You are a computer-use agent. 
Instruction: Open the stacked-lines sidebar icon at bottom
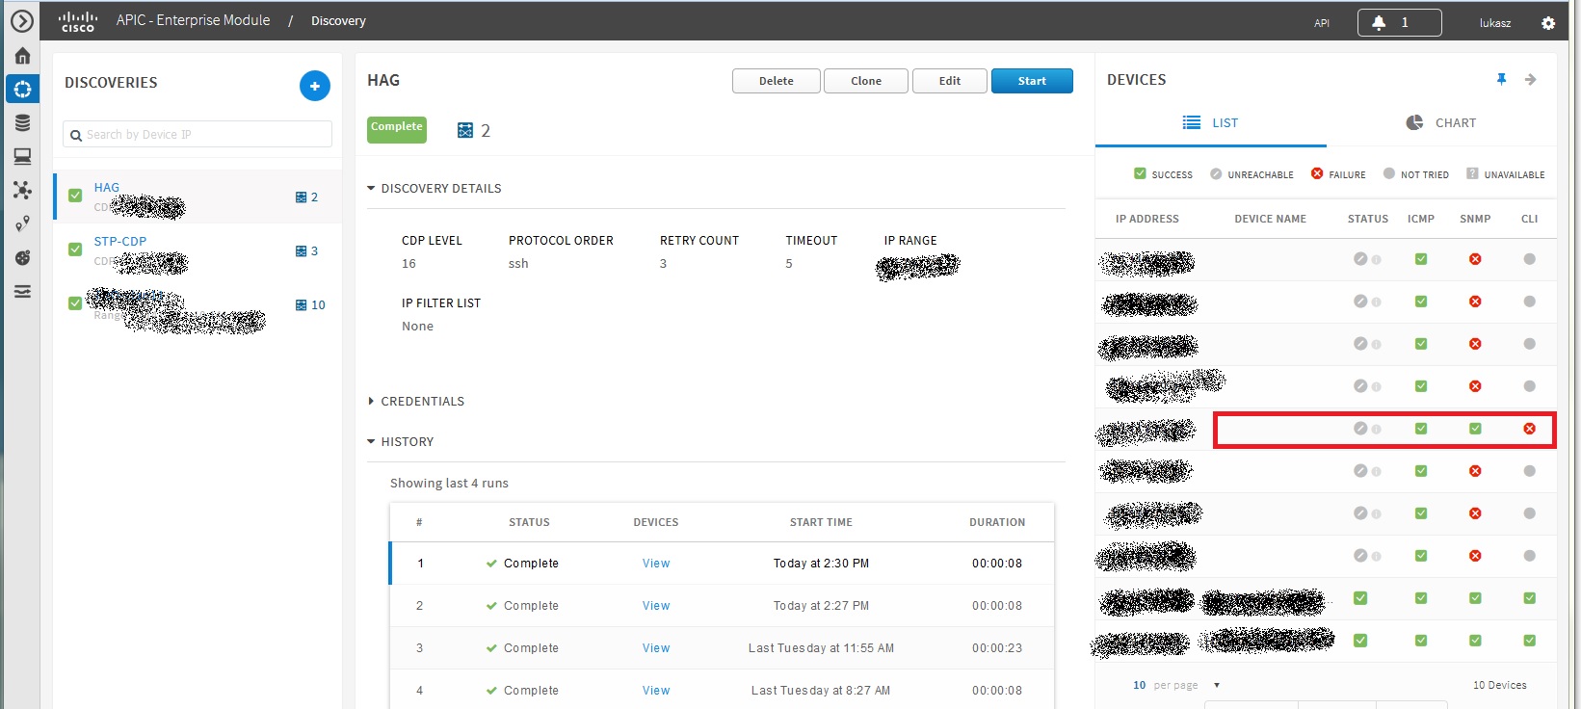[22, 291]
